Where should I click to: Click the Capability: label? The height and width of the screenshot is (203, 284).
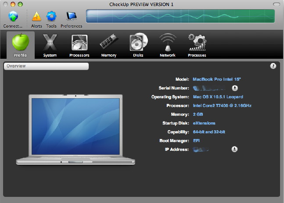(x=178, y=132)
